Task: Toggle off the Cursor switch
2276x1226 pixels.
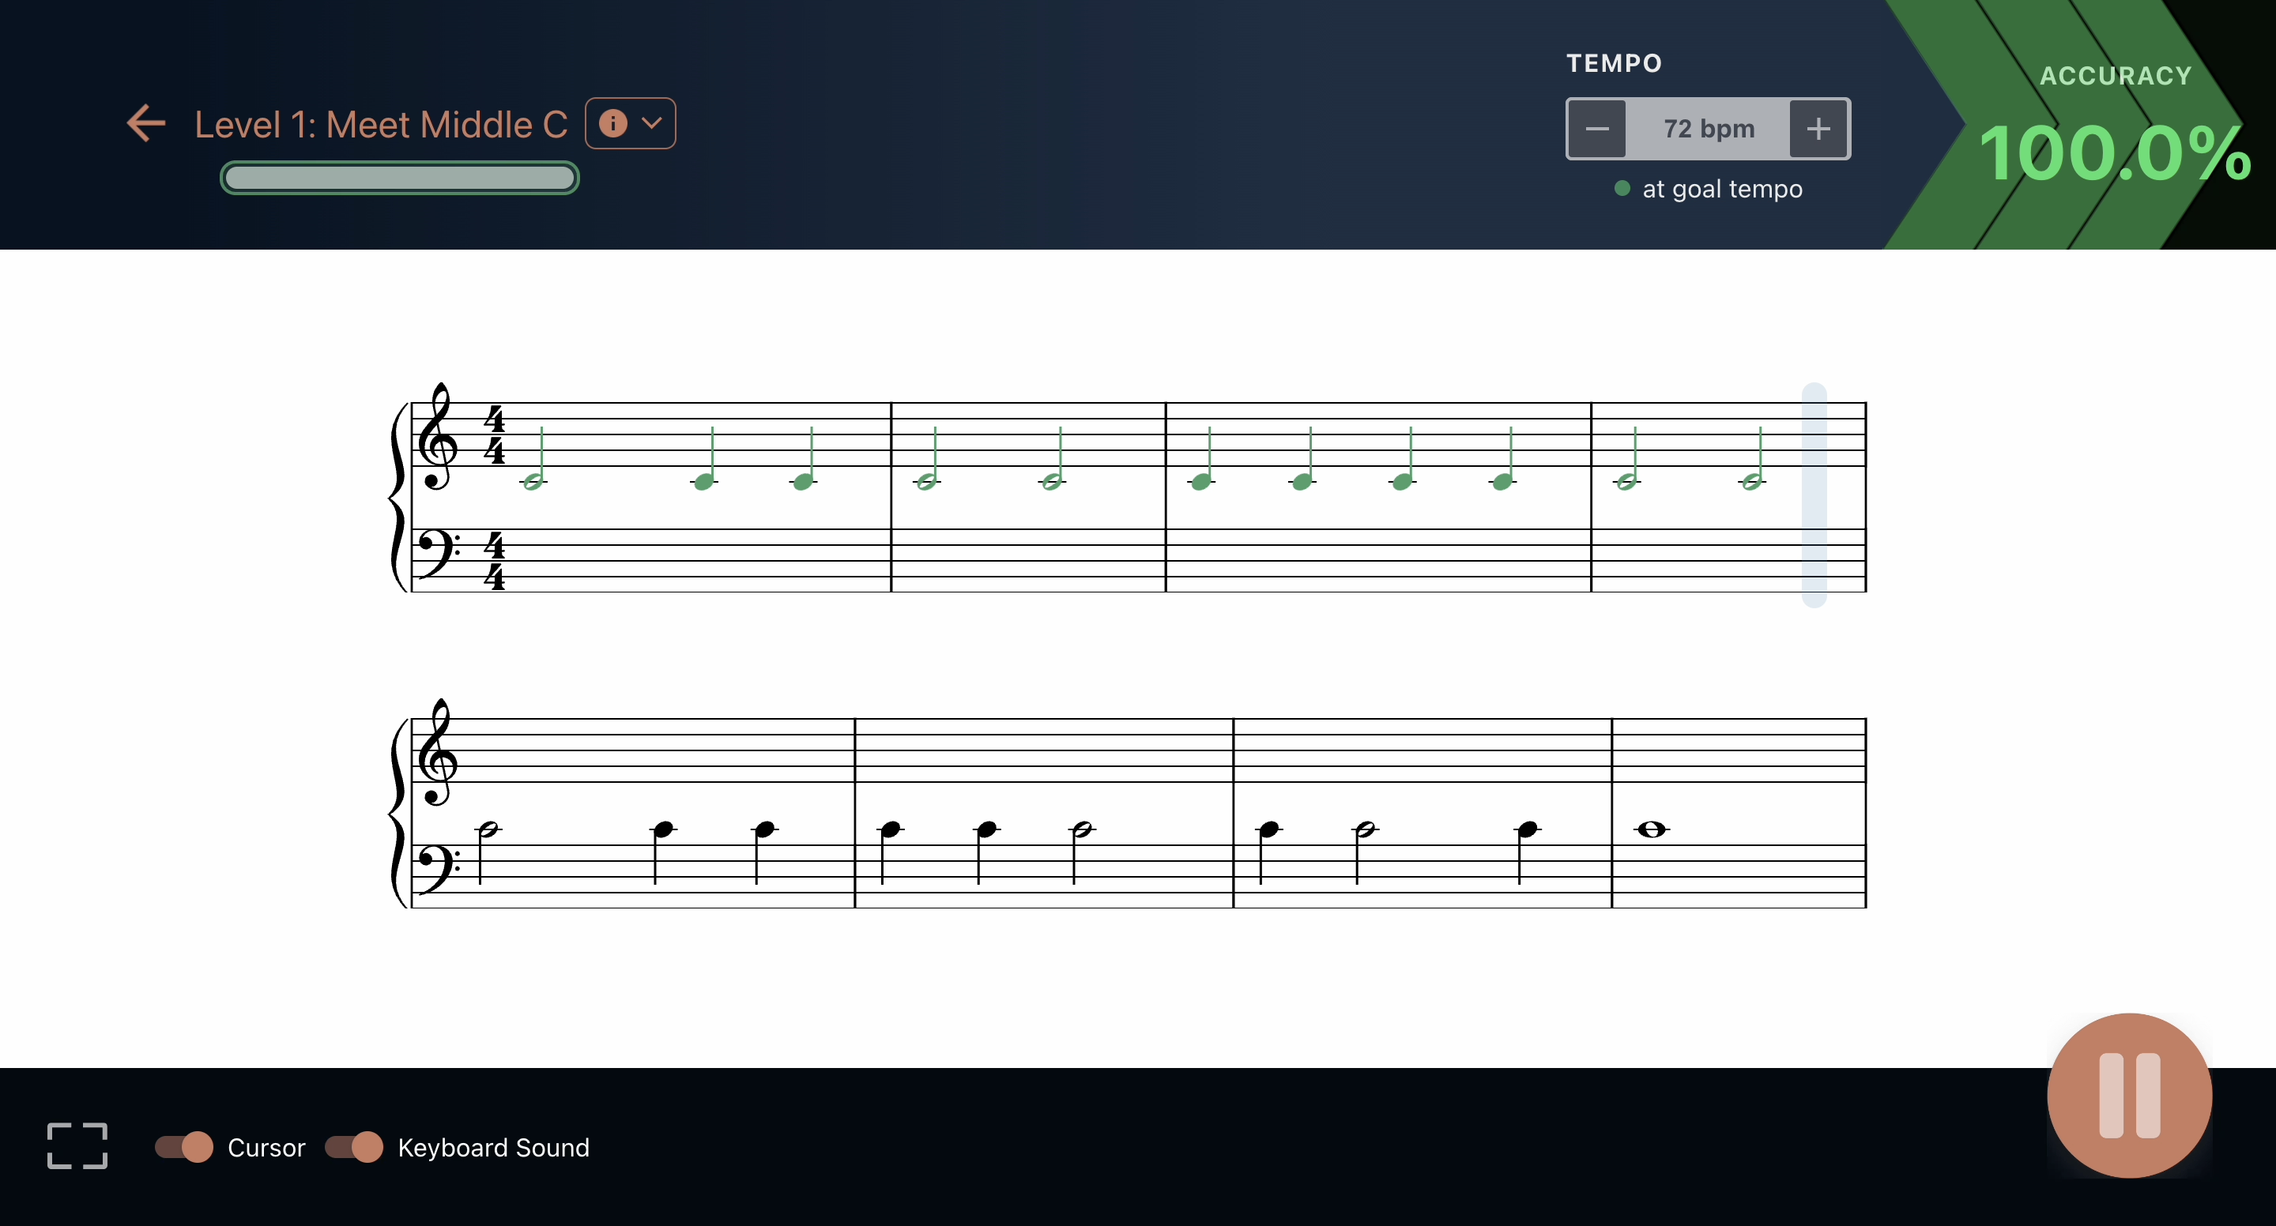Action: (x=183, y=1147)
